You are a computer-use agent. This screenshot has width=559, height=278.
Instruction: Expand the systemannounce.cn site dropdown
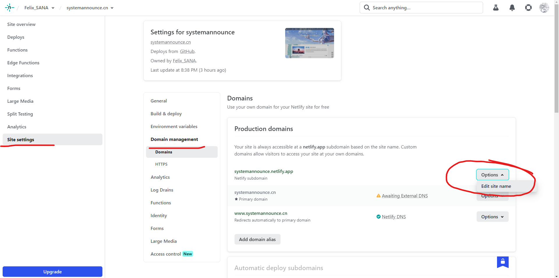click(x=90, y=8)
